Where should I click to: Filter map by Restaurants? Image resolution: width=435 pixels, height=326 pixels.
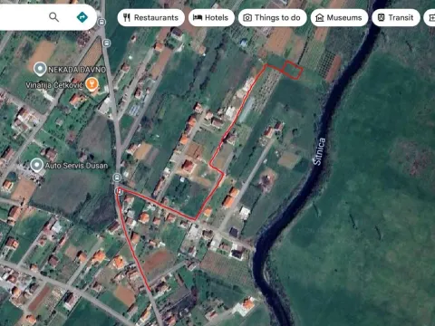pos(150,18)
